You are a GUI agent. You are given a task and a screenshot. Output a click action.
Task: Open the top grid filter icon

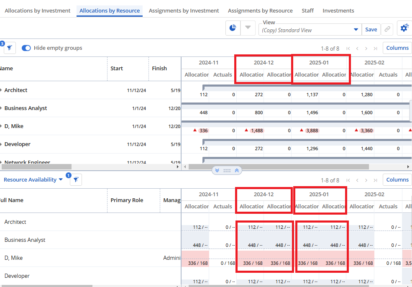pyautogui.click(x=10, y=48)
